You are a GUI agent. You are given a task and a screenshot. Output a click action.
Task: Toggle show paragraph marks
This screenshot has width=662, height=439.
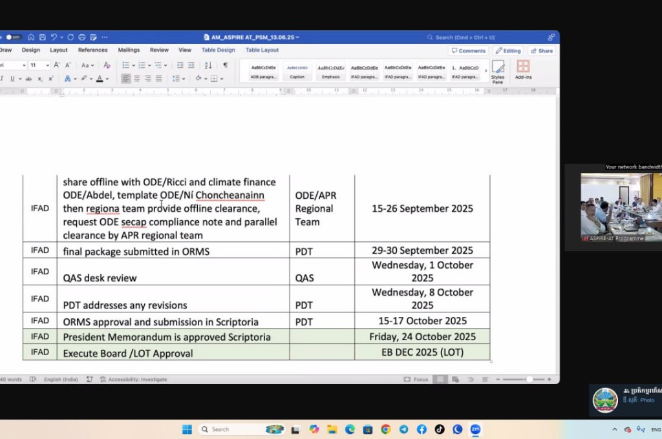click(x=226, y=65)
